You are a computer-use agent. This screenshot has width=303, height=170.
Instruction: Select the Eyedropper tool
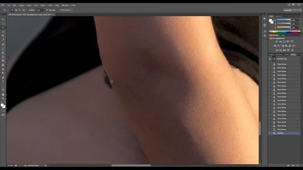coord(3,40)
